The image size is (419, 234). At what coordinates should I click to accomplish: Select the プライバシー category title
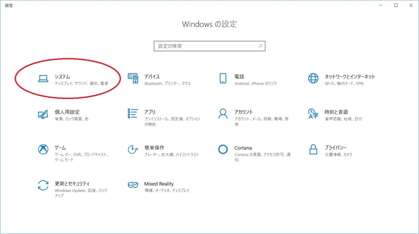pyautogui.click(x=336, y=148)
